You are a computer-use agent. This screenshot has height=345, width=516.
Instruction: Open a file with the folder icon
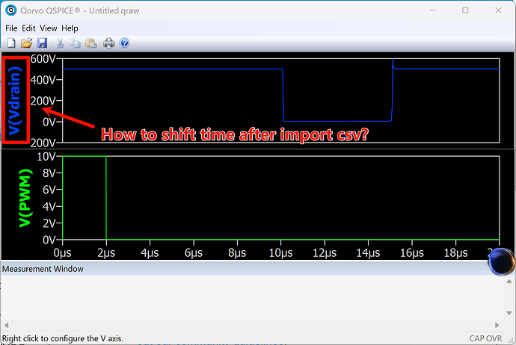26,43
